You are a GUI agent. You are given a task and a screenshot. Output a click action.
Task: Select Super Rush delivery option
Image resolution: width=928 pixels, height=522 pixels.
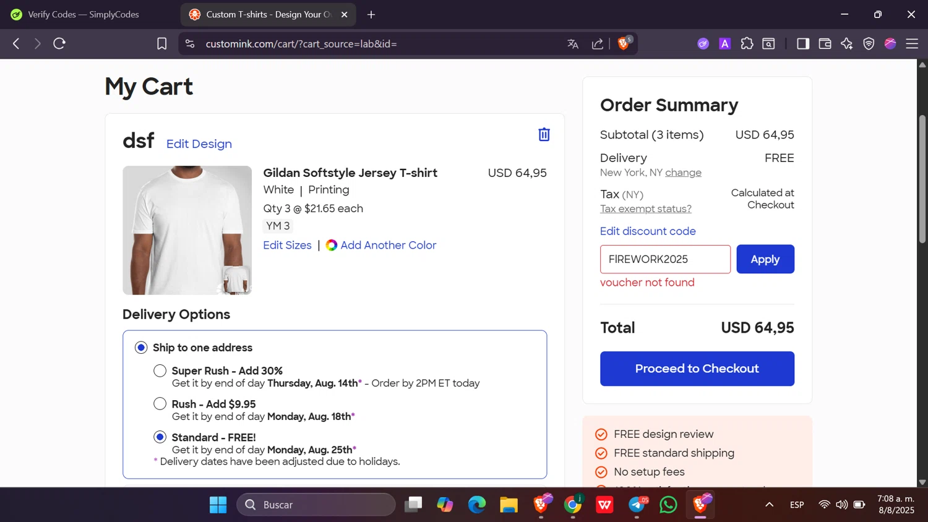click(x=160, y=370)
